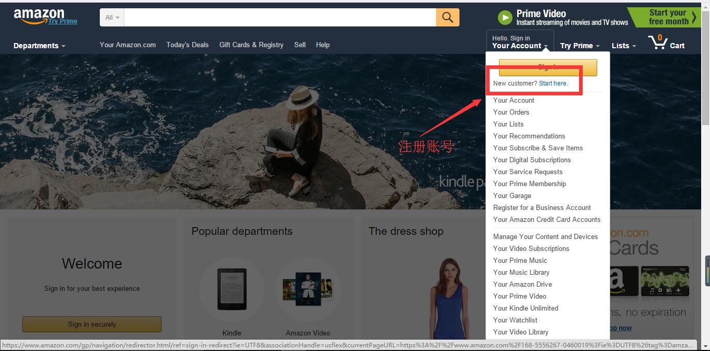Open Your Kindle Unlimited
The image size is (710, 351).
click(x=525, y=308)
